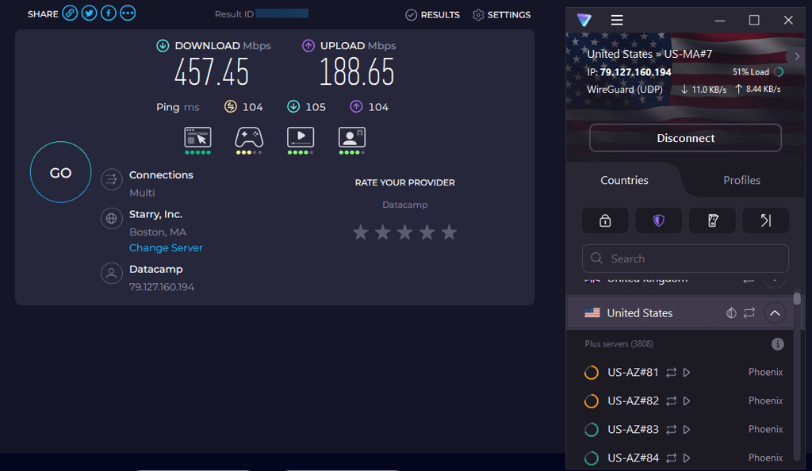This screenshot has width=812, height=471.
Task: Connect to US-AZ#83 play icon
Action: click(x=687, y=430)
